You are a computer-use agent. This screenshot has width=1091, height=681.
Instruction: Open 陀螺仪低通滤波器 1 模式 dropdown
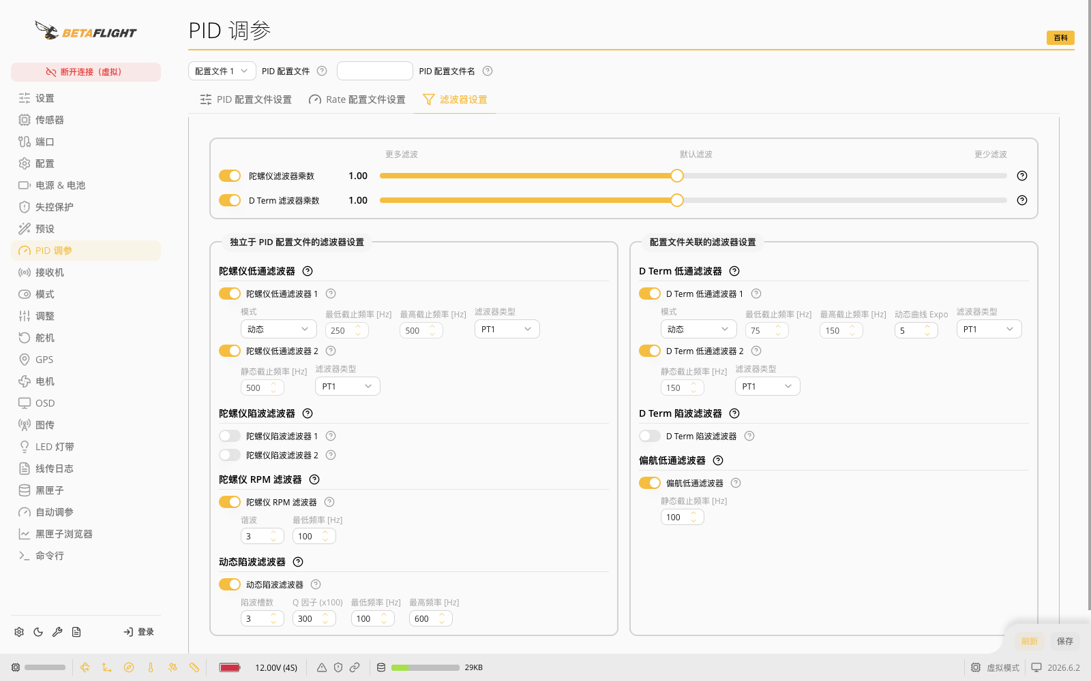279,329
